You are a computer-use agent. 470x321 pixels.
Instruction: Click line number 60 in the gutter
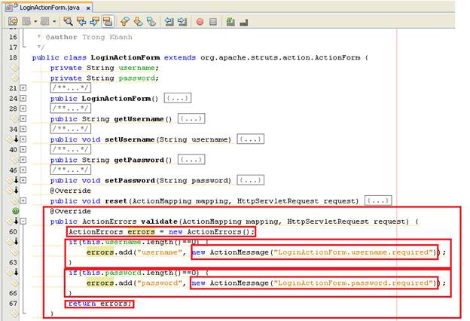tap(13, 232)
